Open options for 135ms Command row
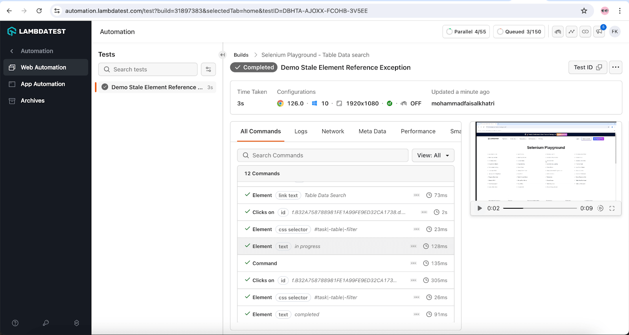This screenshot has width=629, height=335. point(413,263)
